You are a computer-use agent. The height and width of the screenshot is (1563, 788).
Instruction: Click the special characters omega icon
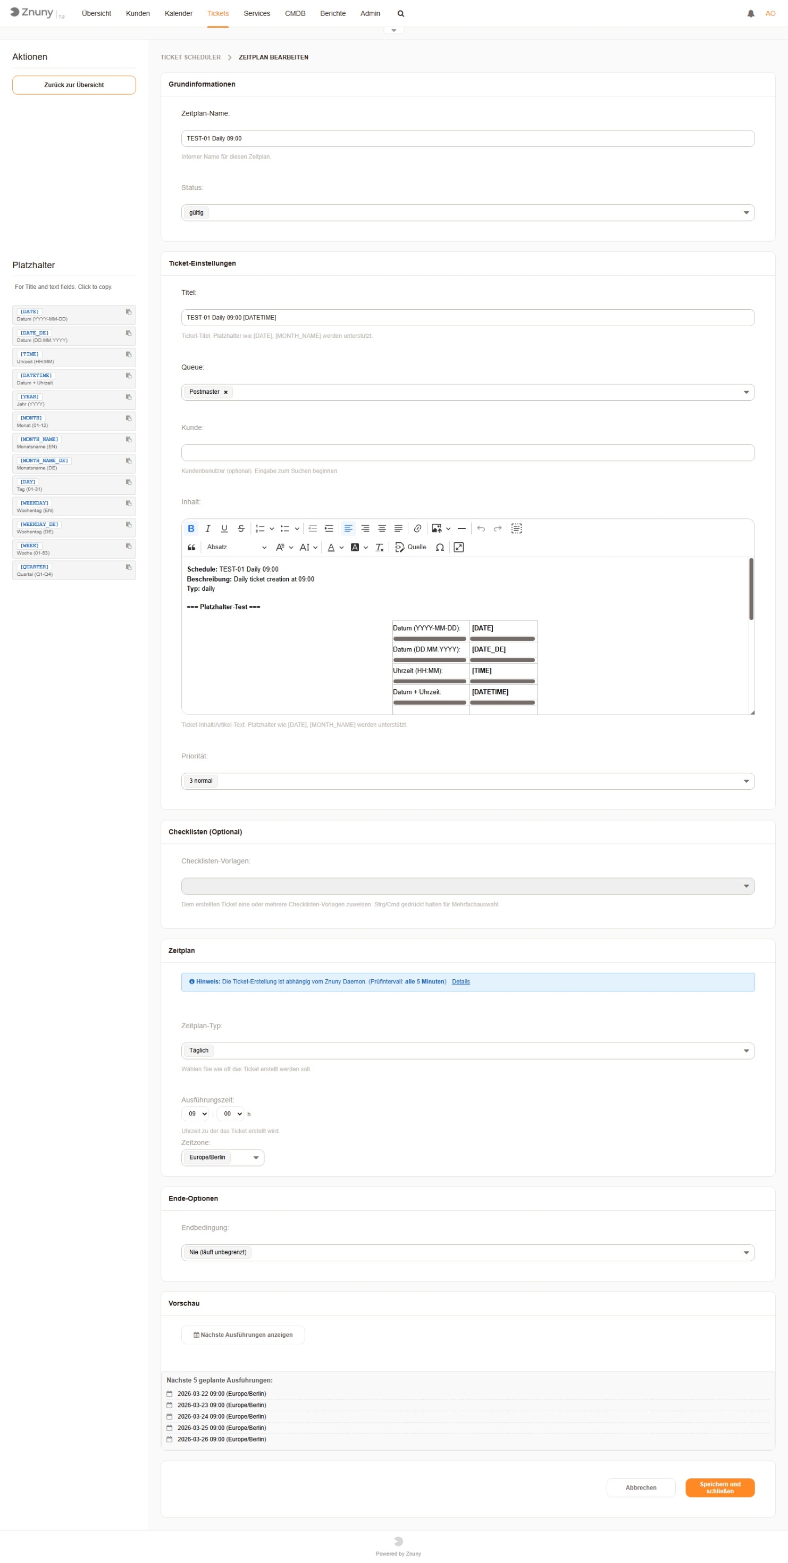pyautogui.click(x=440, y=547)
